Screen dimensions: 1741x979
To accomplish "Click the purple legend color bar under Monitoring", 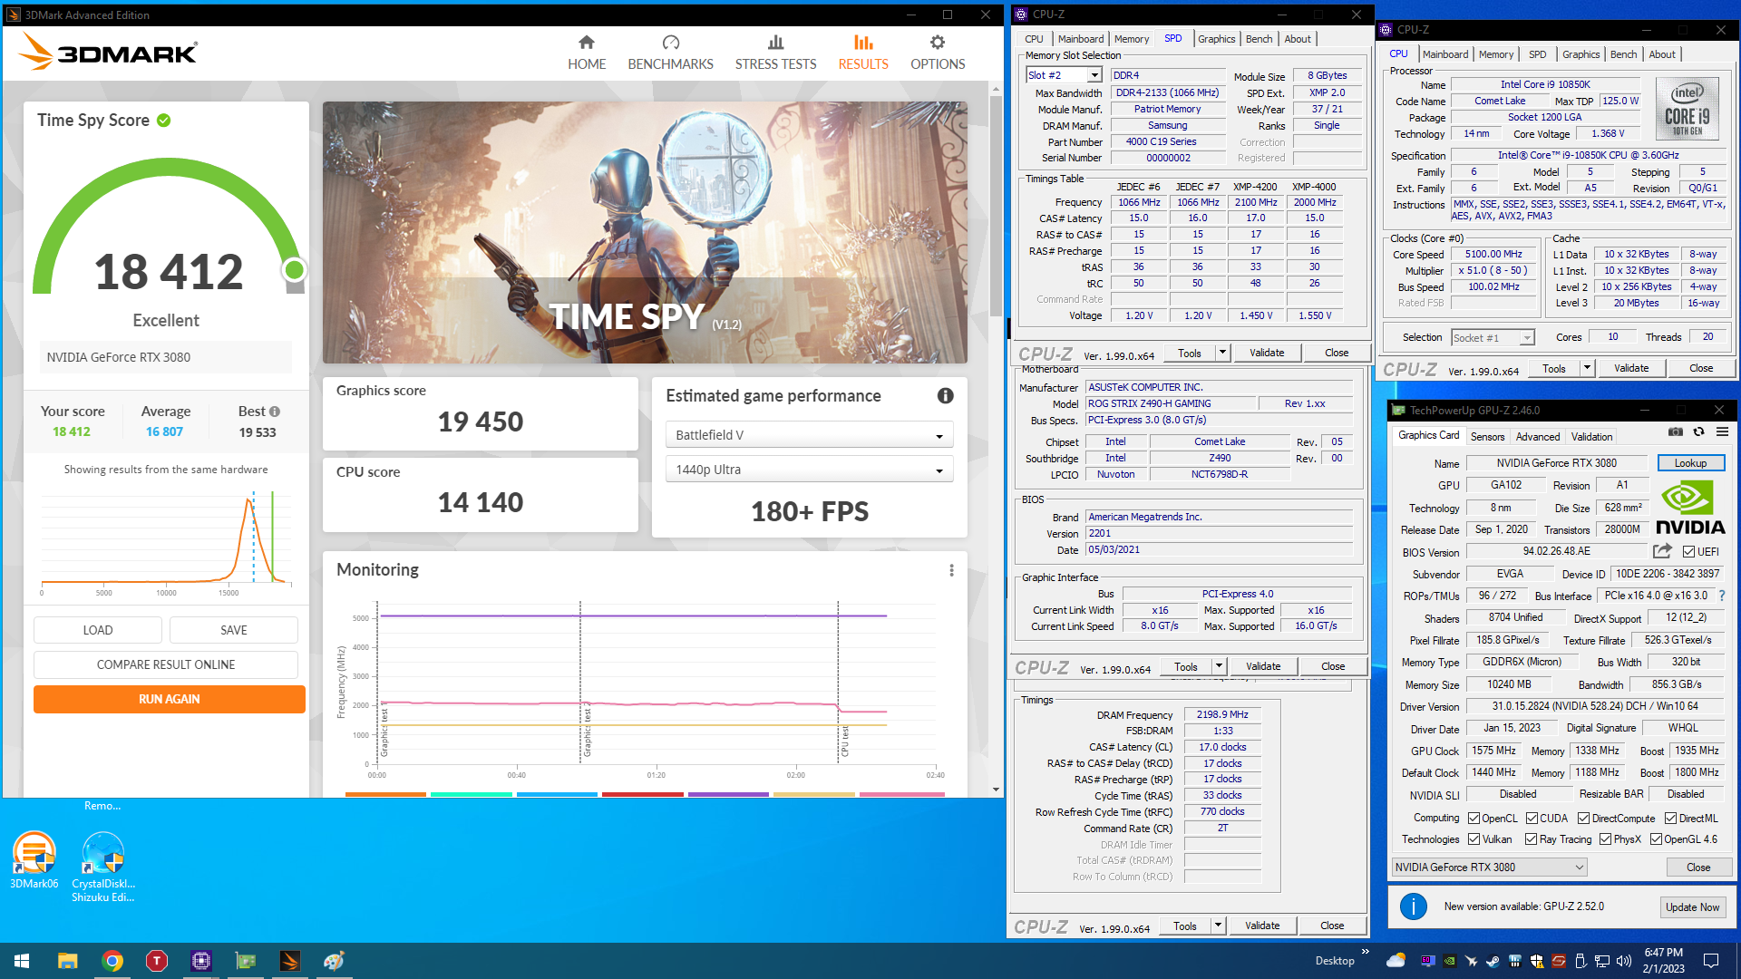I will 728,795.
